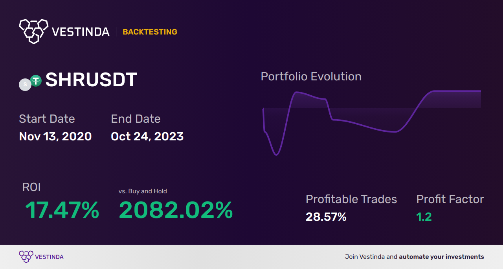
Task: Click the Profitable Trades 28.57% value
Action: [x=326, y=217]
